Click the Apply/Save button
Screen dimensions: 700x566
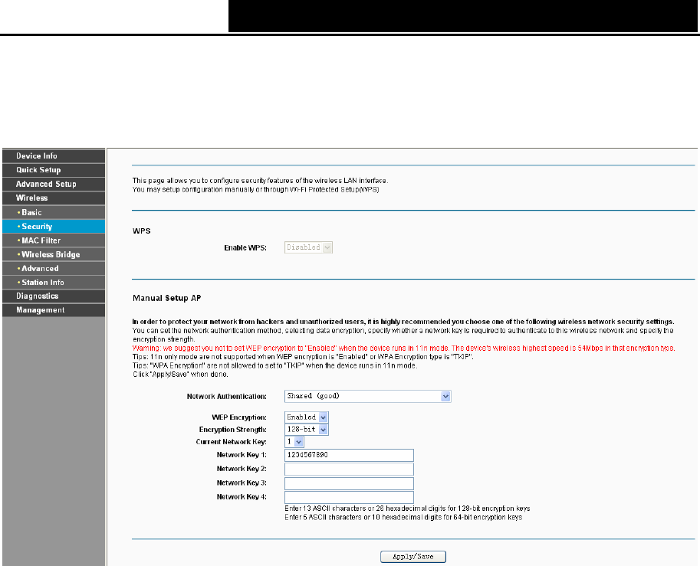click(413, 557)
